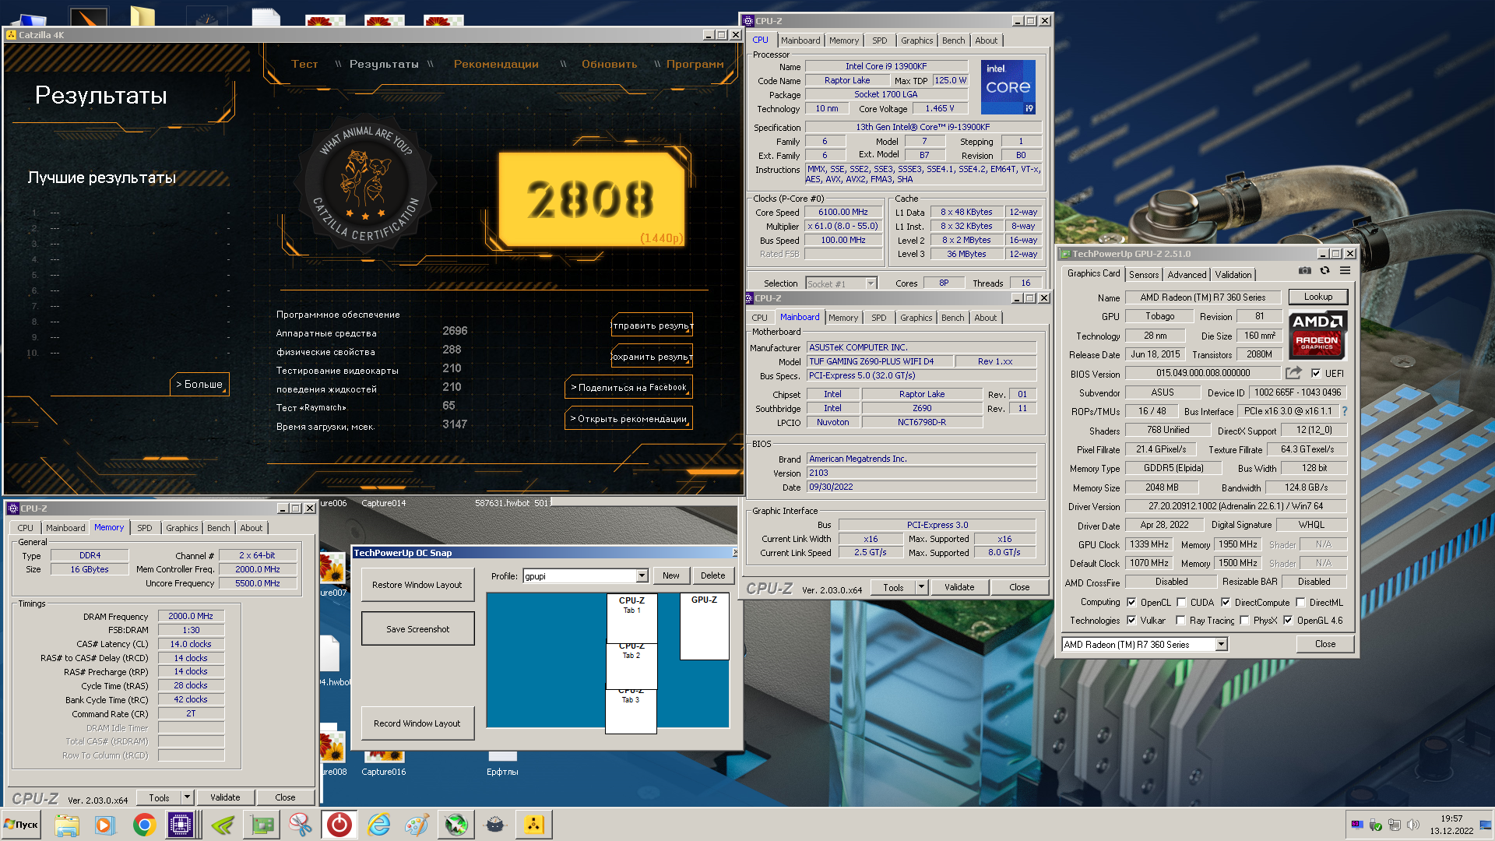Open the Тест tab in Catzilla
1495x841 pixels.
[304, 64]
